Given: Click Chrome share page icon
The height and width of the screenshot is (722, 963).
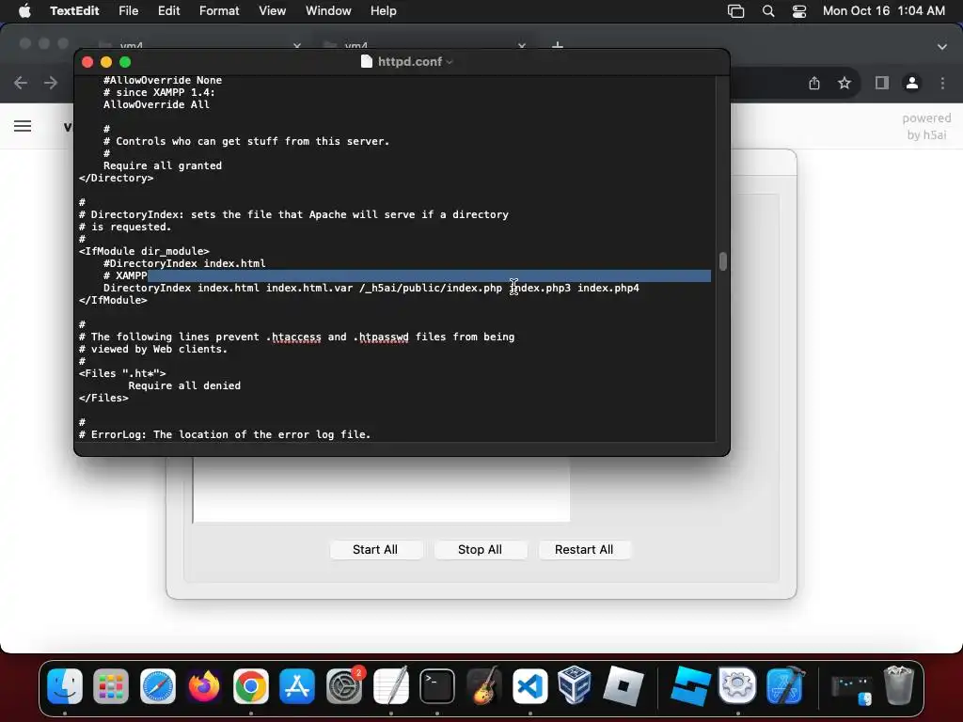Looking at the screenshot, I should pos(814,83).
